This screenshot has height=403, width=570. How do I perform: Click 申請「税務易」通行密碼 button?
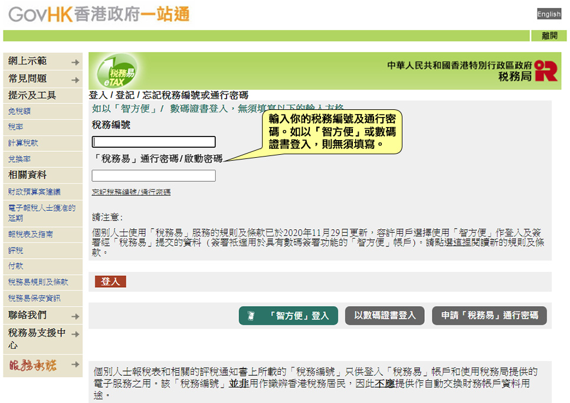click(489, 316)
